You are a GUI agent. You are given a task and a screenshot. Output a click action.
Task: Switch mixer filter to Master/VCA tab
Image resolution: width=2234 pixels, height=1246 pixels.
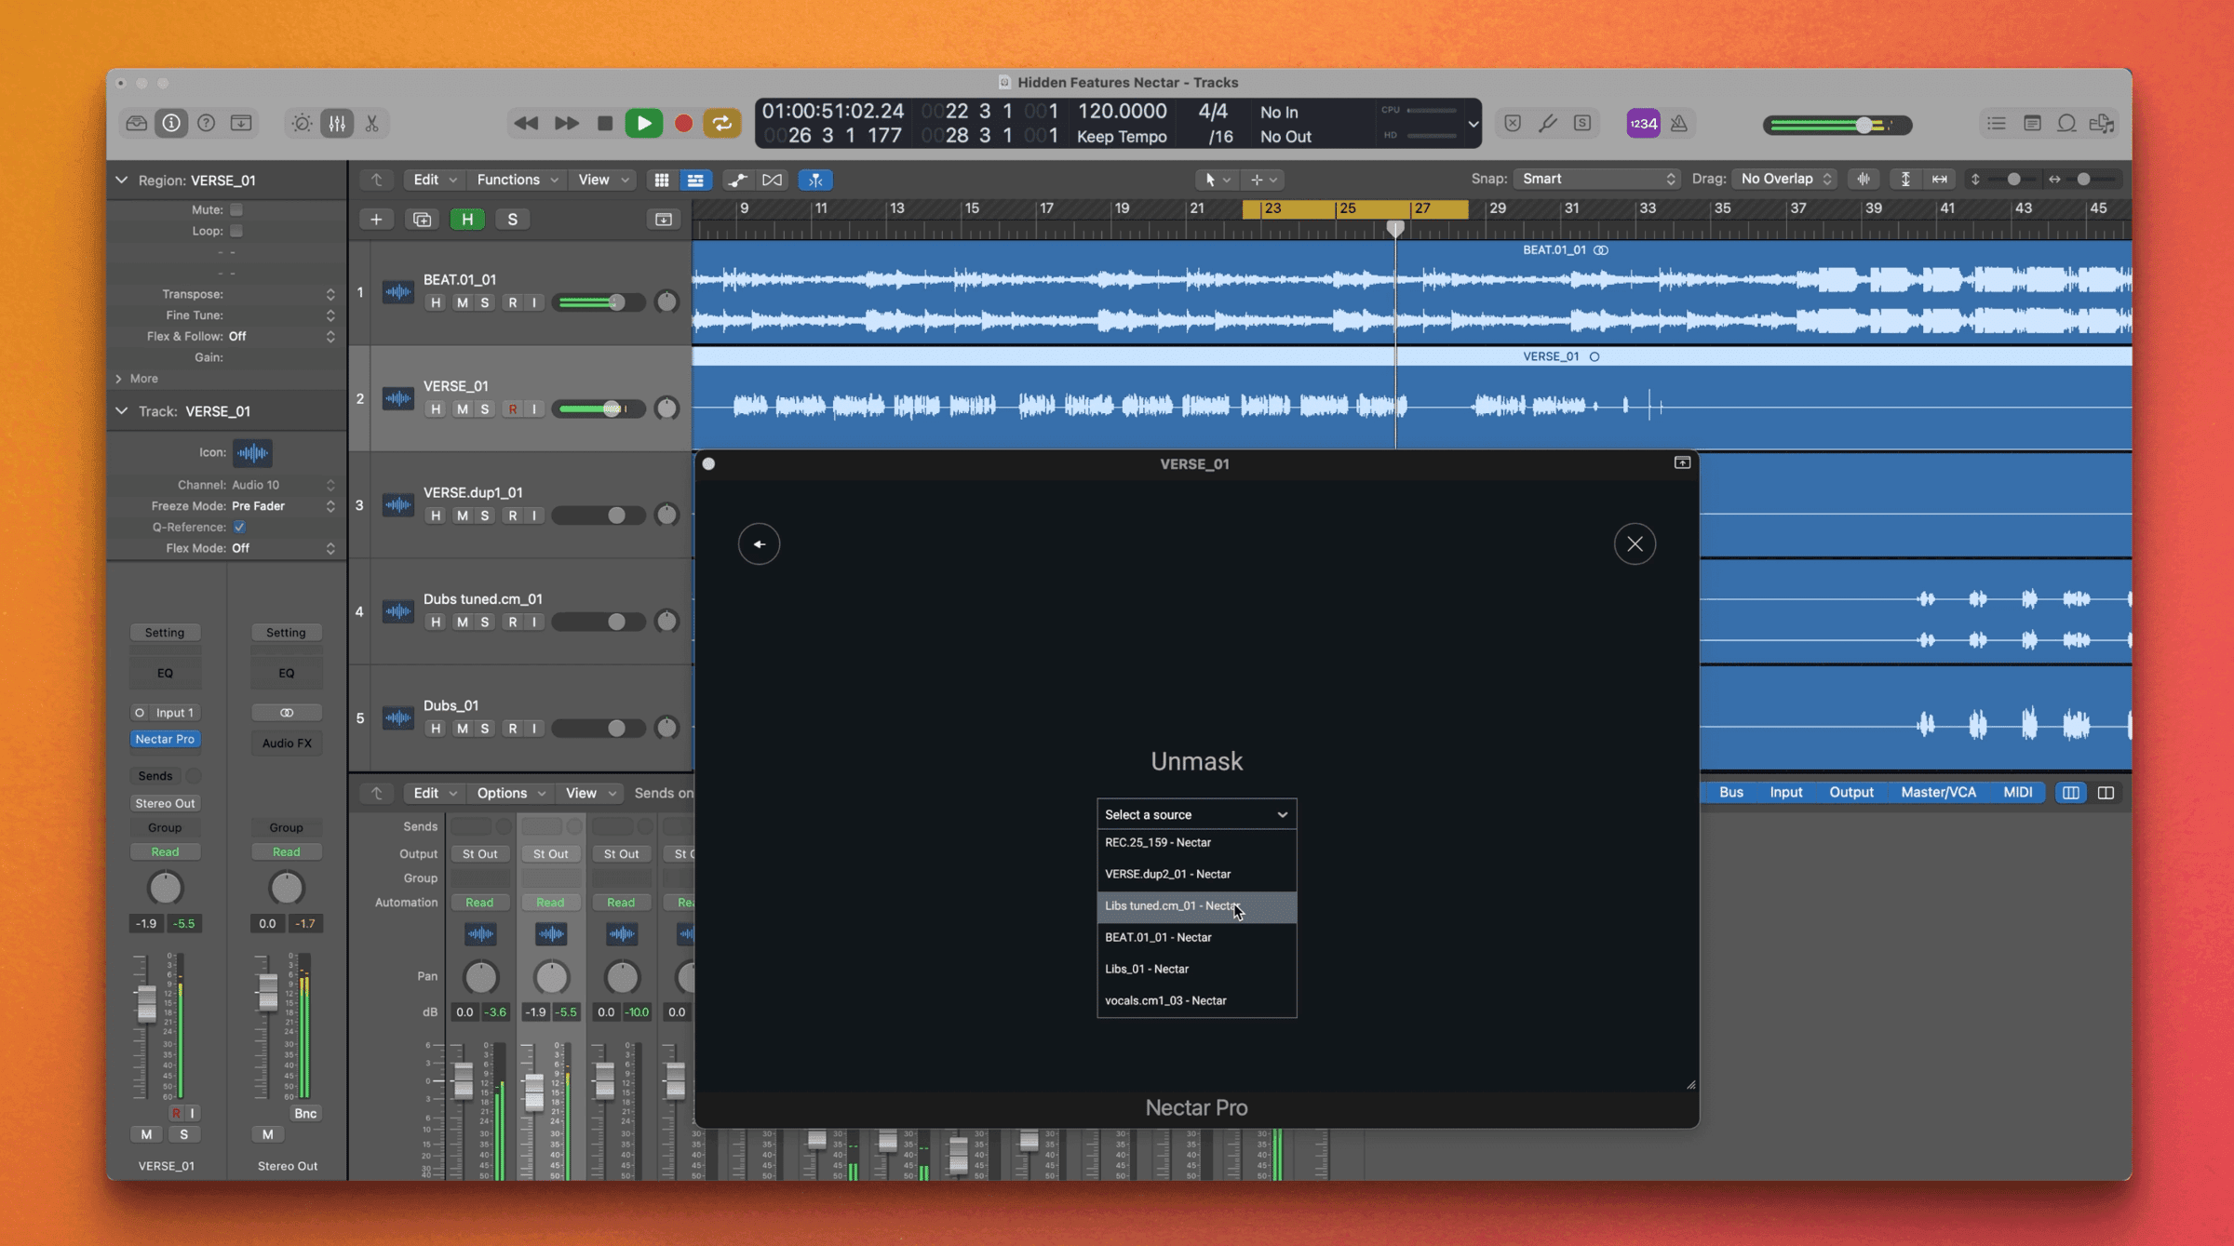[1938, 792]
